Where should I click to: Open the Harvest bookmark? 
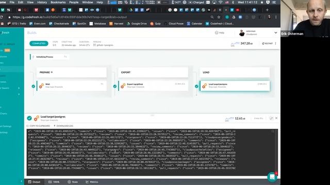117,24
